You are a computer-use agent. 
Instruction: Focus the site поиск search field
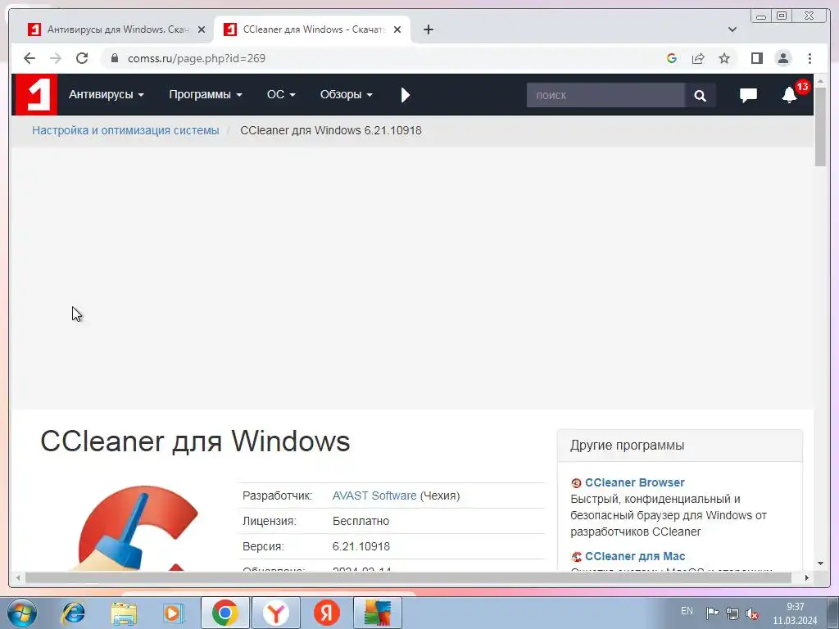[605, 95]
